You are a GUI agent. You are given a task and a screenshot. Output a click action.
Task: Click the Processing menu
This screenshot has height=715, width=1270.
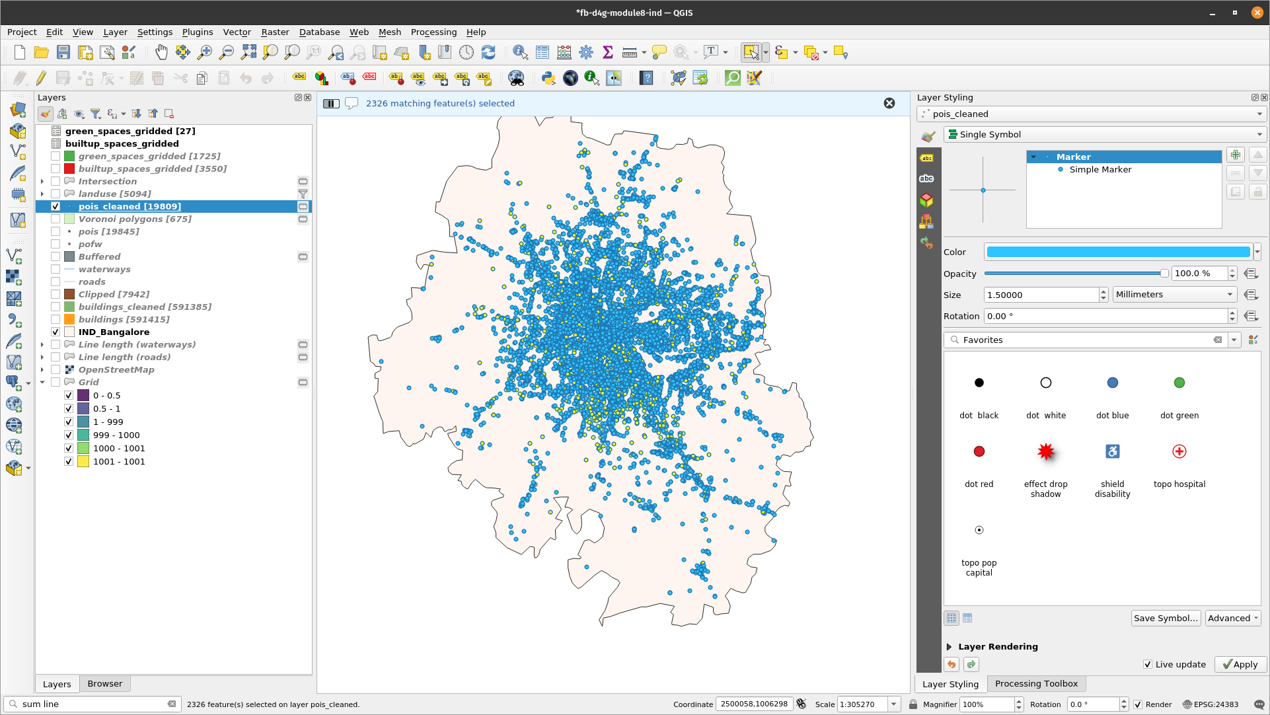tap(433, 32)
